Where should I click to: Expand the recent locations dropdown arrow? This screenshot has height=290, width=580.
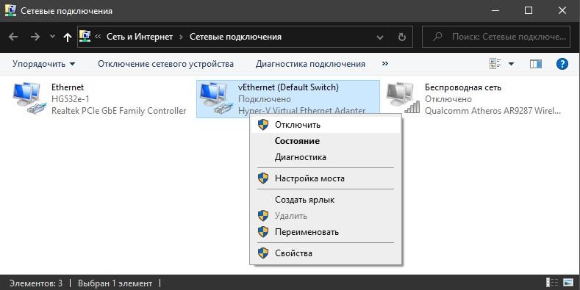(x=52, y=37)
